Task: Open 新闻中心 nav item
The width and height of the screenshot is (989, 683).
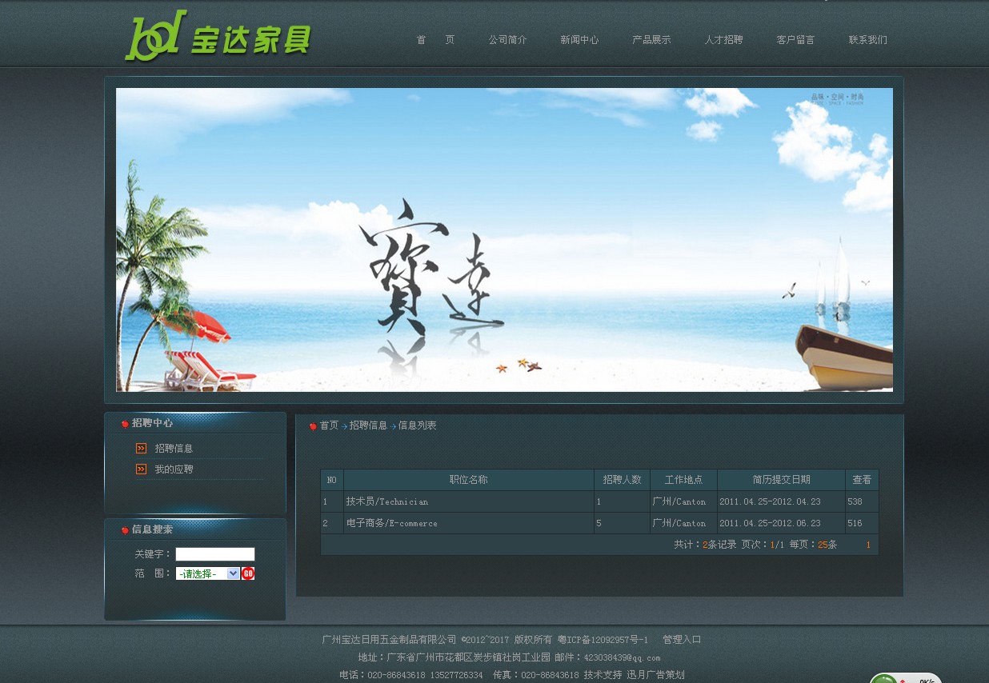Action: (579, 40)
